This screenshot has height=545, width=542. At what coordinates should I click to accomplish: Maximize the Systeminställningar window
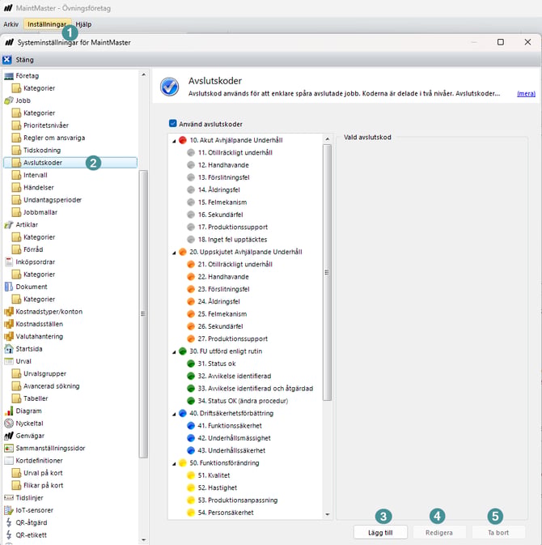tap(500, 42)
